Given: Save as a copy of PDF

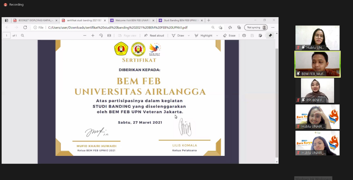Looking at the screenshot, I should click(260, 35).
